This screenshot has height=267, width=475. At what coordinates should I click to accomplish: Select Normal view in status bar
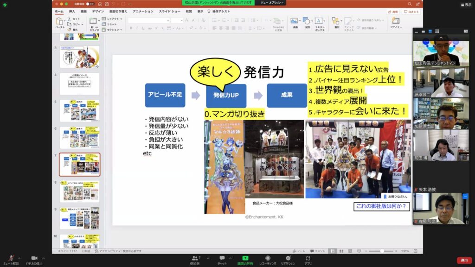click(x=333, y=251)
